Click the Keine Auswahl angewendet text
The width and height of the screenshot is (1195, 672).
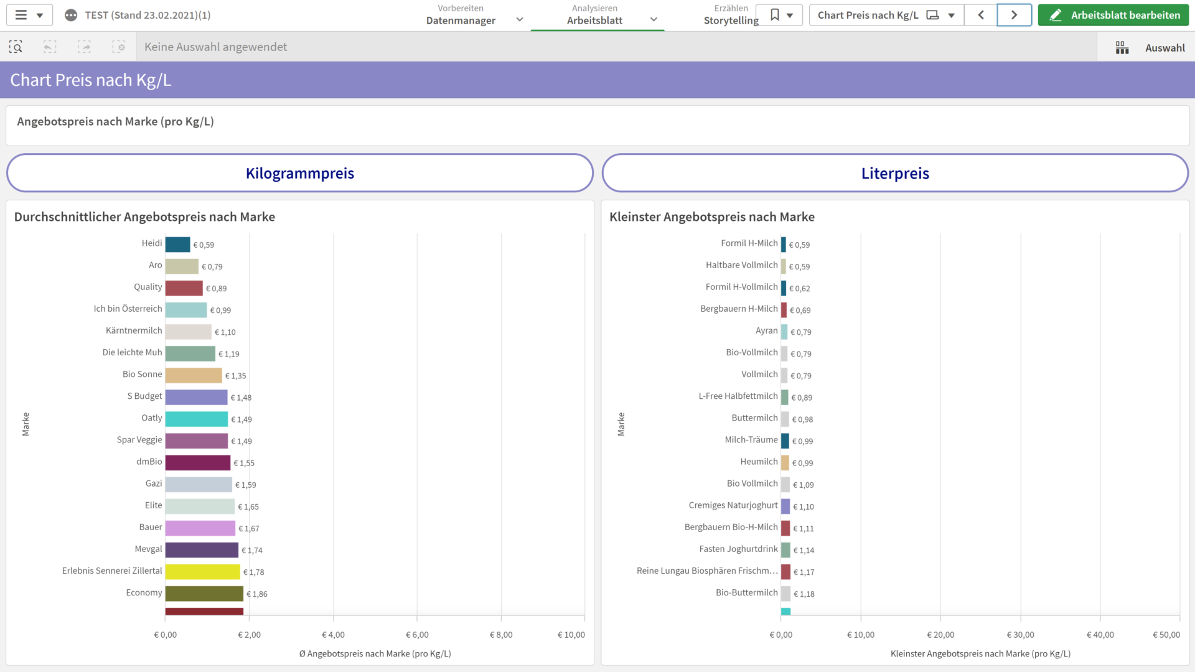215,47
